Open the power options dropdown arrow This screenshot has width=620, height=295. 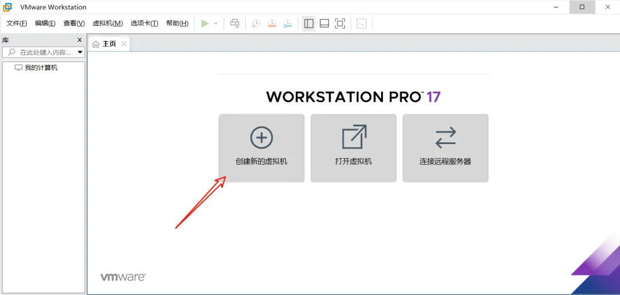coord(216,24)
